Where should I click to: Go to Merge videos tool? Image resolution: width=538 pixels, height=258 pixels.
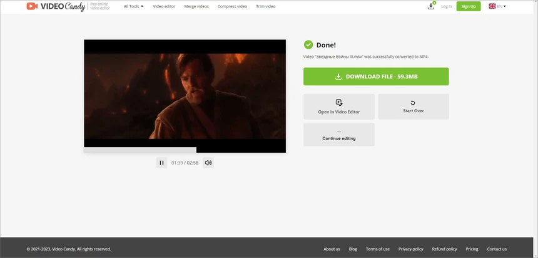point(196,6)
